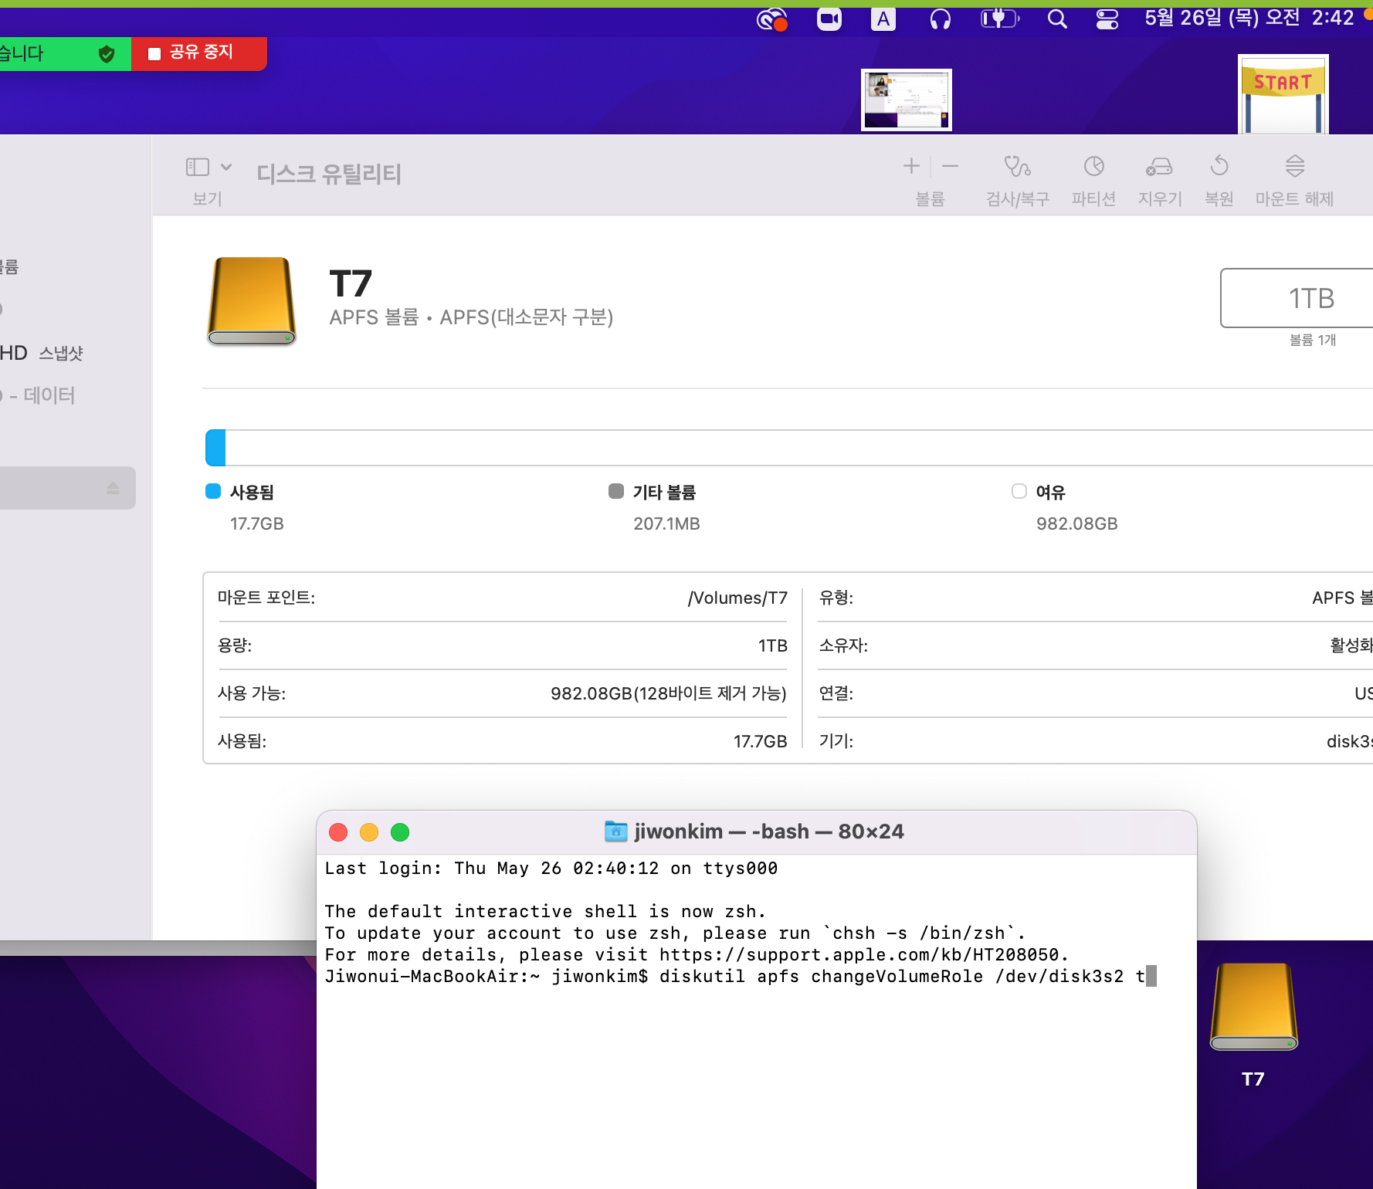
Task: Click the used space blue bar segment
Action: pyautogui.click(x=215, y=448)
